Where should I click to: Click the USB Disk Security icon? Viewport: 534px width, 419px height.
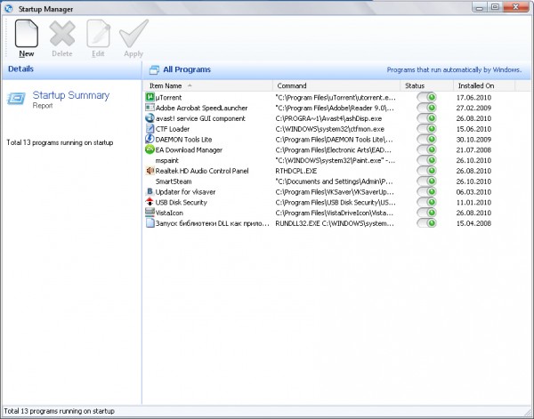150,202
